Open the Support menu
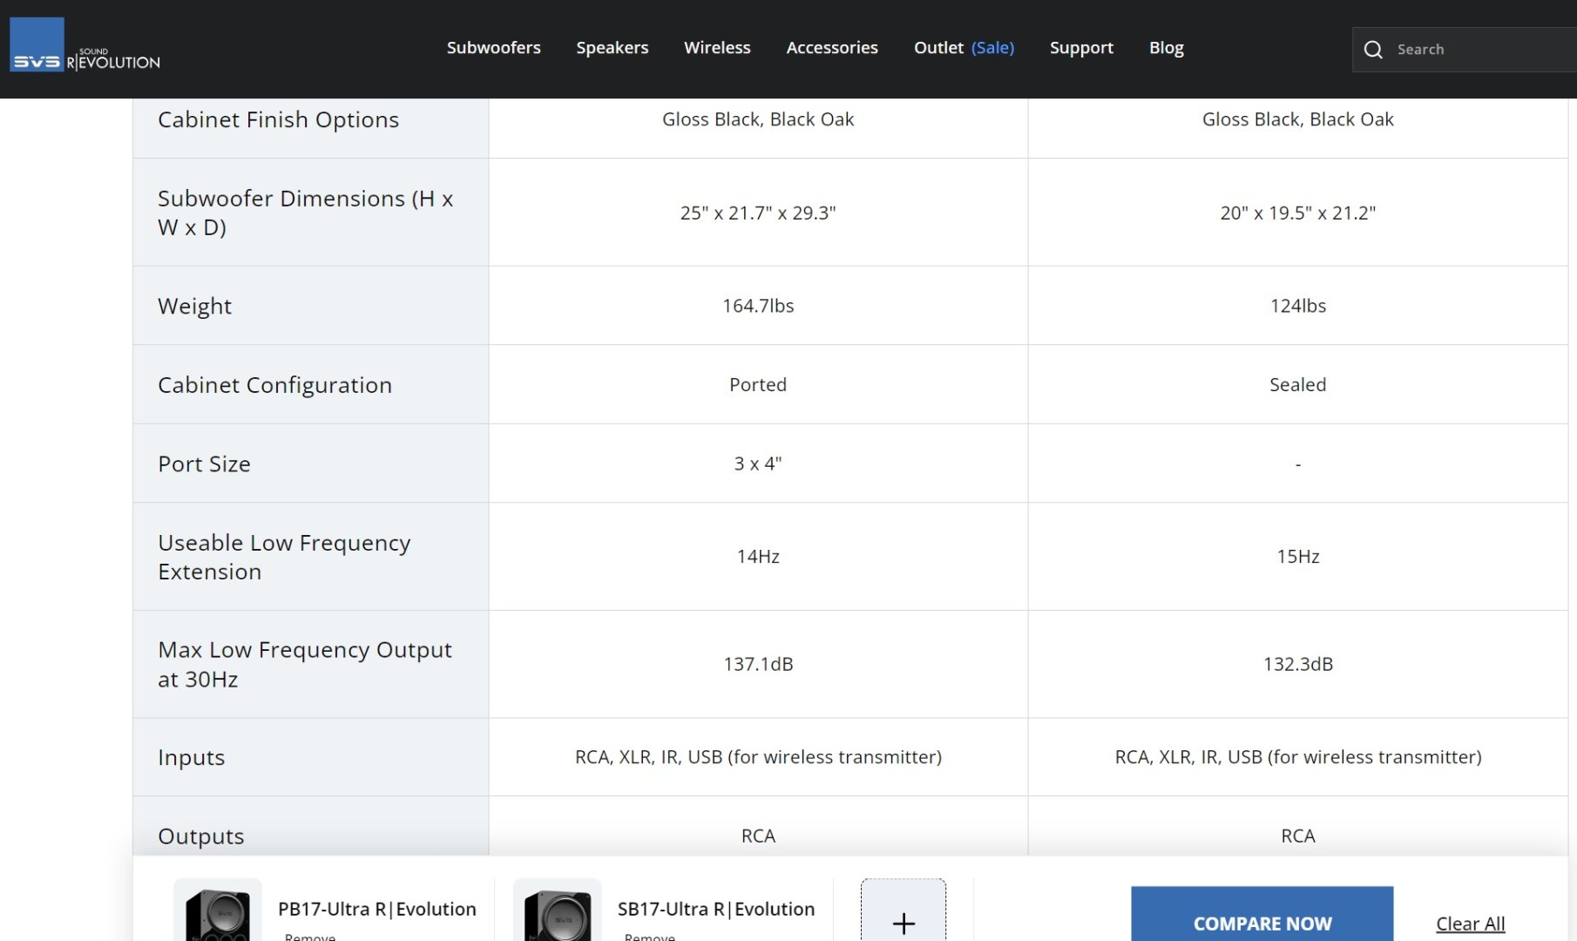1577x941 pixels. coord(1081,48)
